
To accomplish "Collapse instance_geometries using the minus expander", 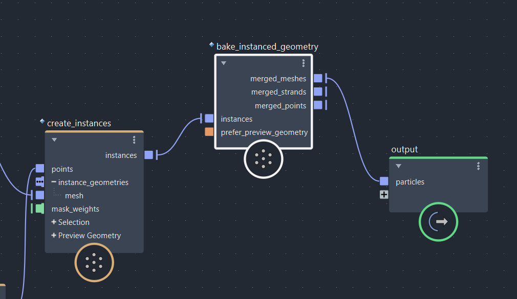I will (53, 182).
